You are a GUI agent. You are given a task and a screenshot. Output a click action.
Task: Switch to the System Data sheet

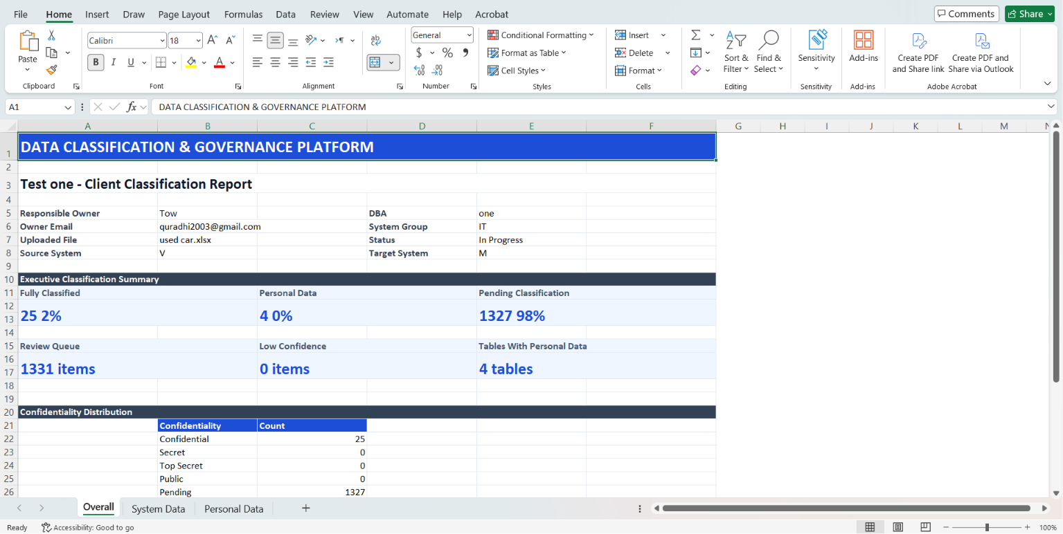tap(159, 509)
